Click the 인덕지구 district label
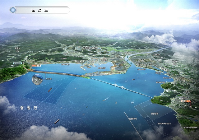This screenshot has height=140, width=199. pos(185,98)
